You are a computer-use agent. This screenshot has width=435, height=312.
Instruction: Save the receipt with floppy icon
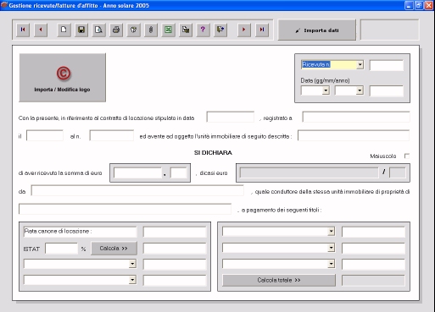81,30
